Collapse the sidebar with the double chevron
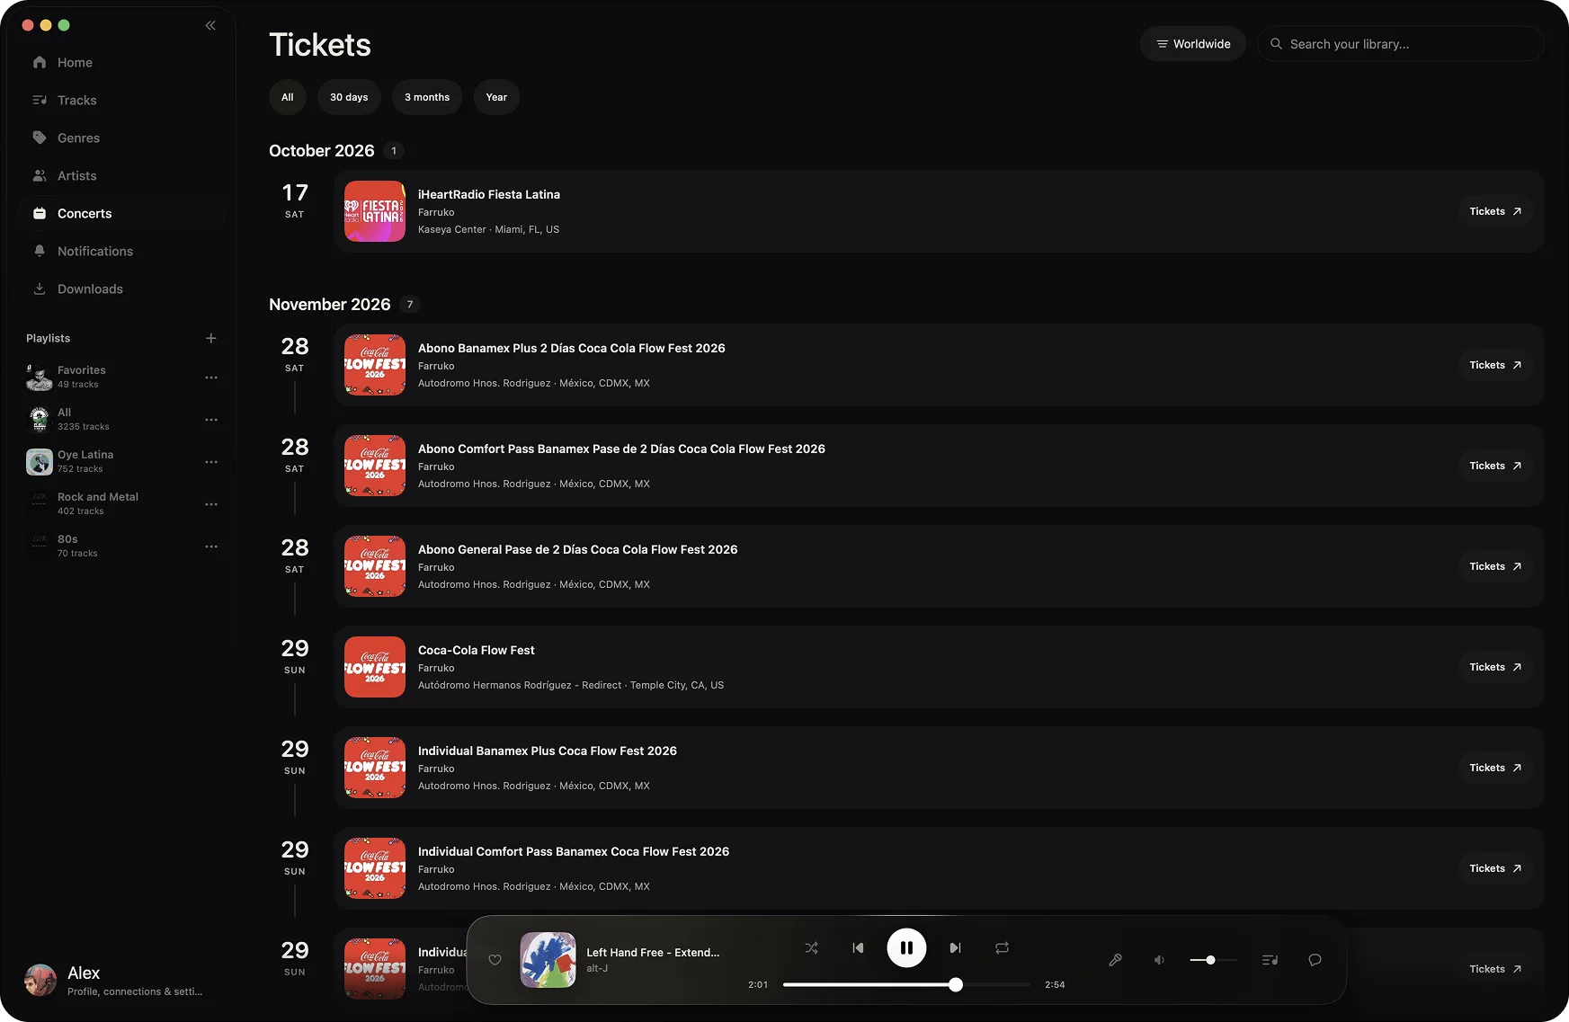The width and height of the screenshot is (1569, 1022). coord(210,25)
